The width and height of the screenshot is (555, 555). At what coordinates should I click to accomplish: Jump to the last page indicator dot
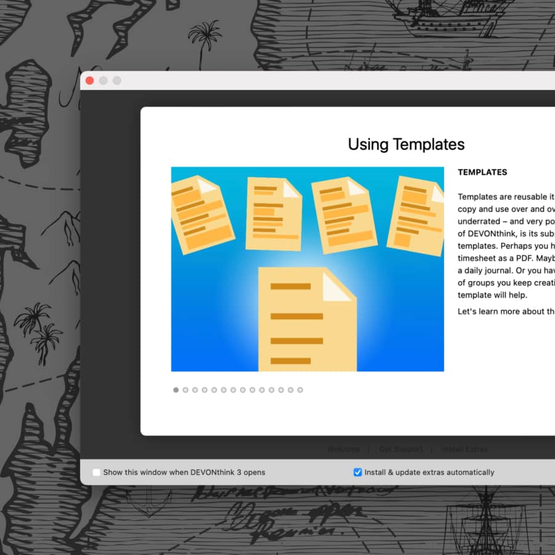coord(300,390)
